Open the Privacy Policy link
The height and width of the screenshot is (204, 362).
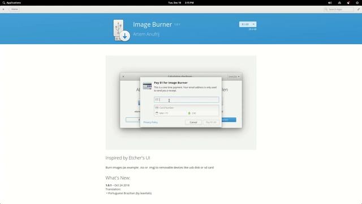(150, 122)
